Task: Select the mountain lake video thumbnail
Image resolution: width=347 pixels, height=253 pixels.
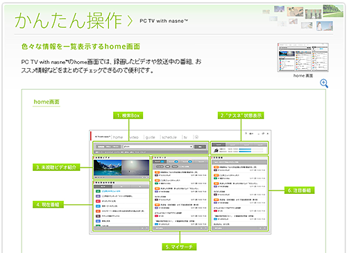Action: pos(108,168)
